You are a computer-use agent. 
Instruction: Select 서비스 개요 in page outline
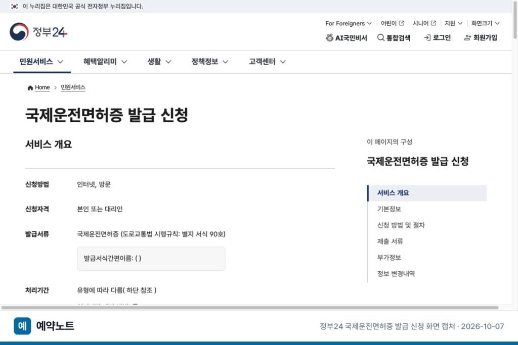point(427,193)
